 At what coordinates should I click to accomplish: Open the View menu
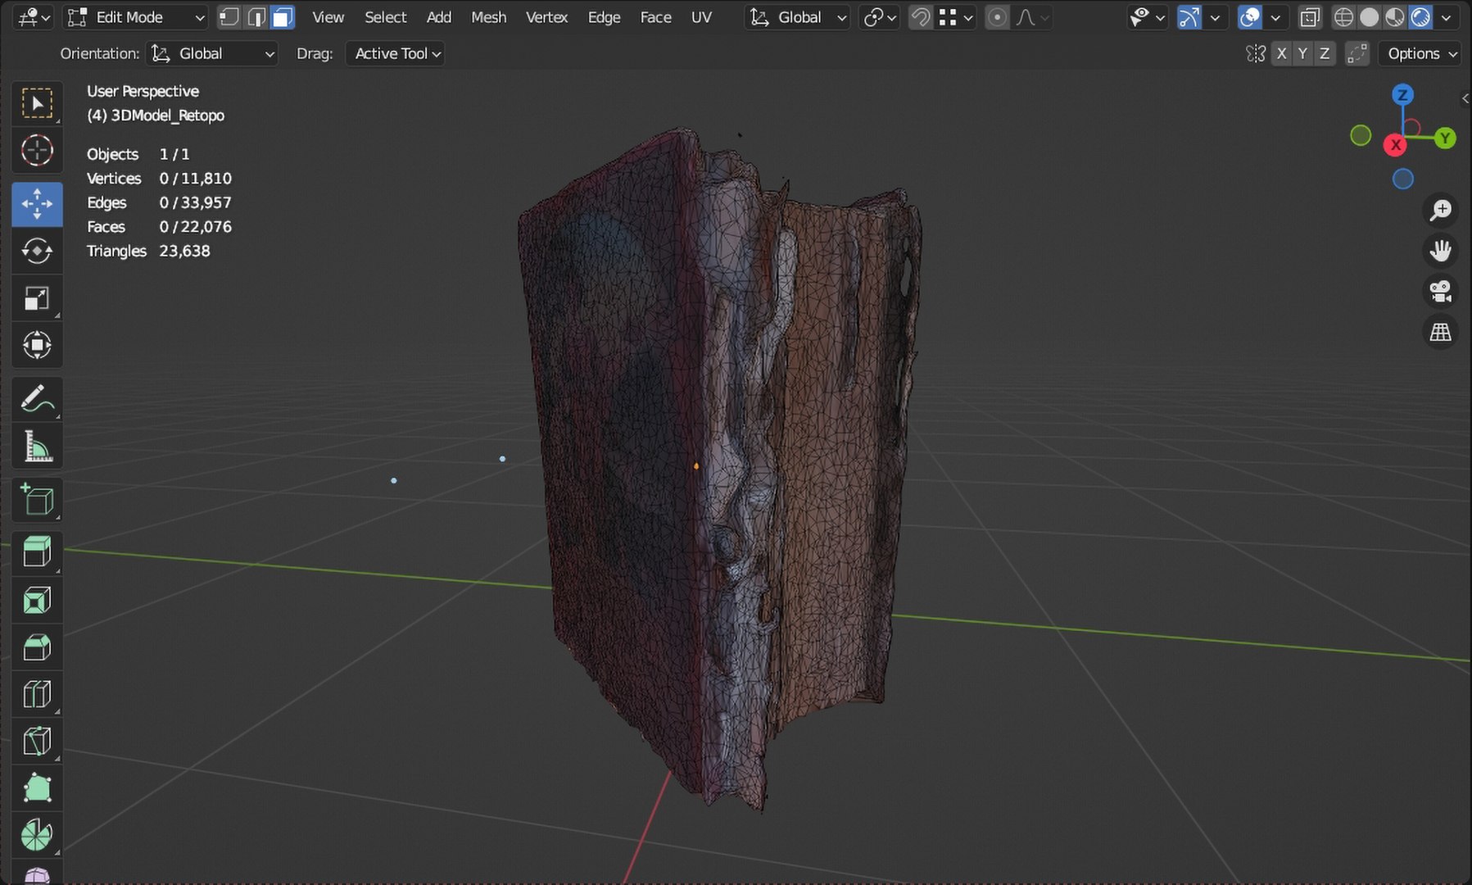point(328,17)
